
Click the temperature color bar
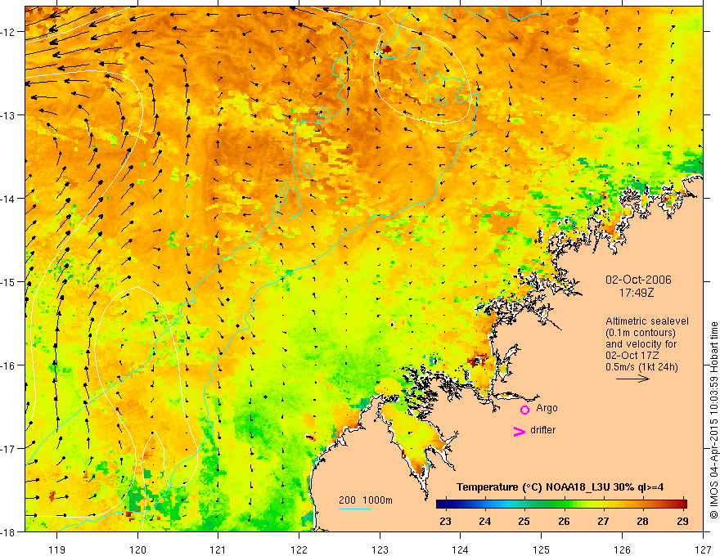(x=561, y=504)
